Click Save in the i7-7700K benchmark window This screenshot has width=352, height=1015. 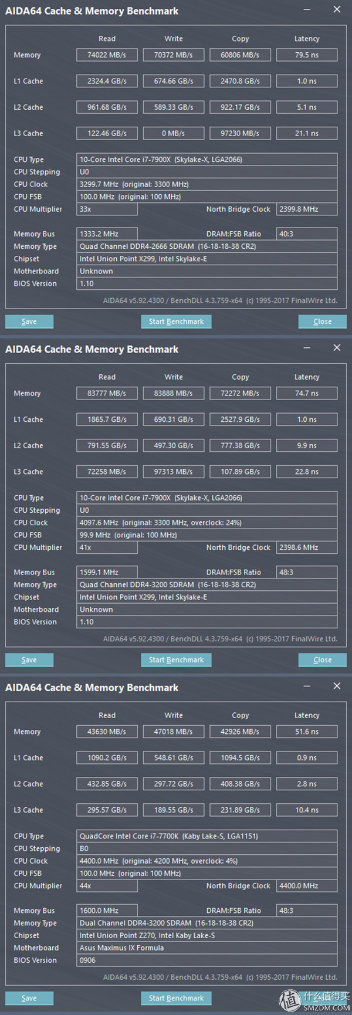(x=29, y=998)
